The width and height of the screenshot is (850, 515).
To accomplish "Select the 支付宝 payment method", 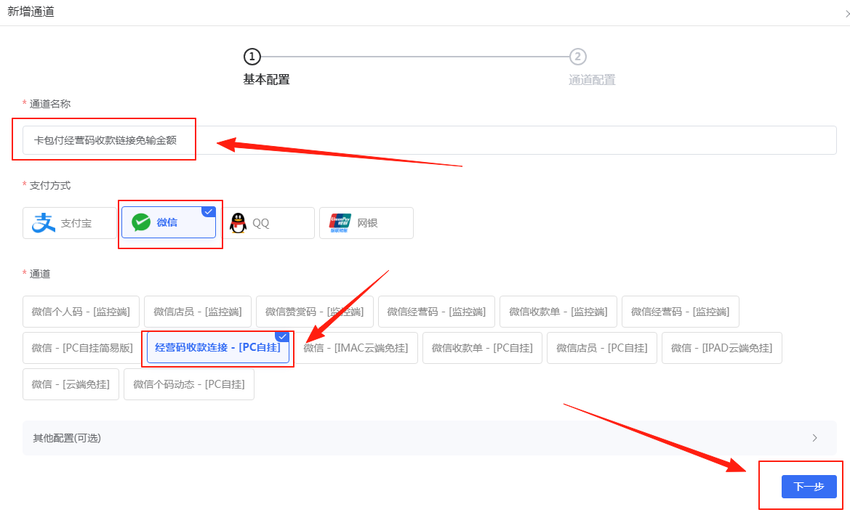I will click(69, 222).
